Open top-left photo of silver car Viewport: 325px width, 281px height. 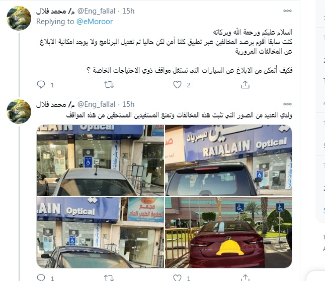tap(100, 160)
